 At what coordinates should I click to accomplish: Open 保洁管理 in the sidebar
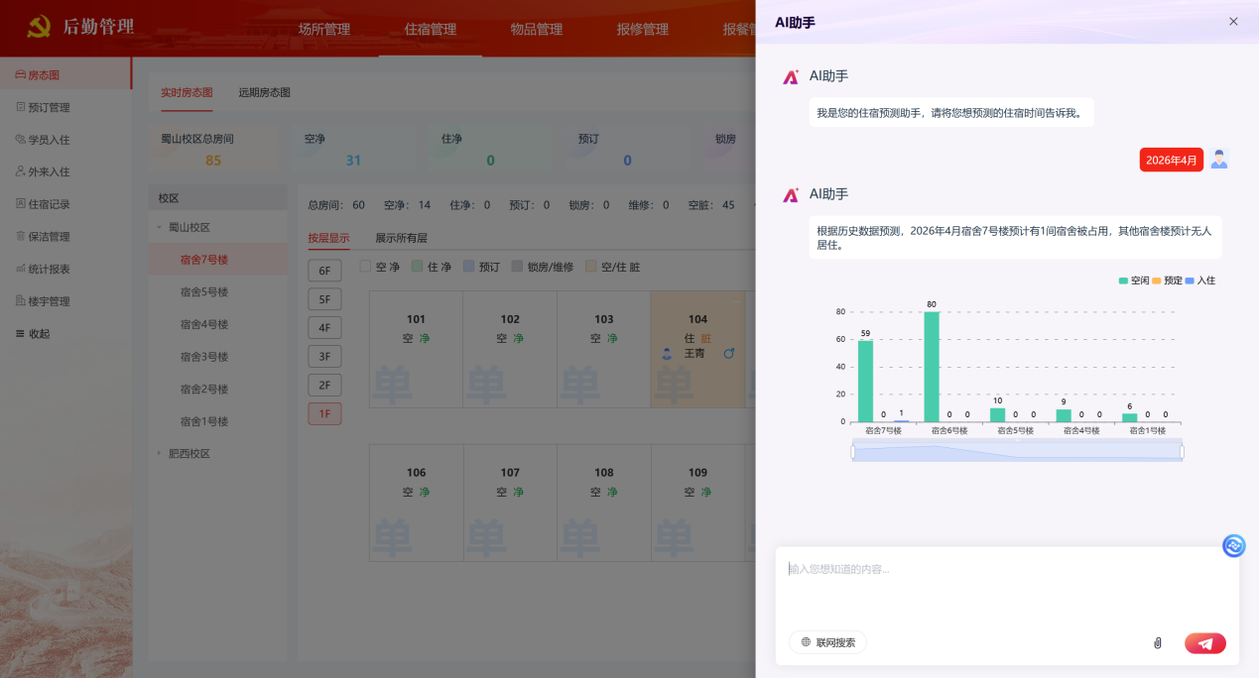point(49,237)
